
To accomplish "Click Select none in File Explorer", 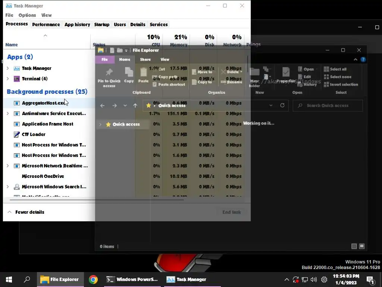I will point(338,77).
